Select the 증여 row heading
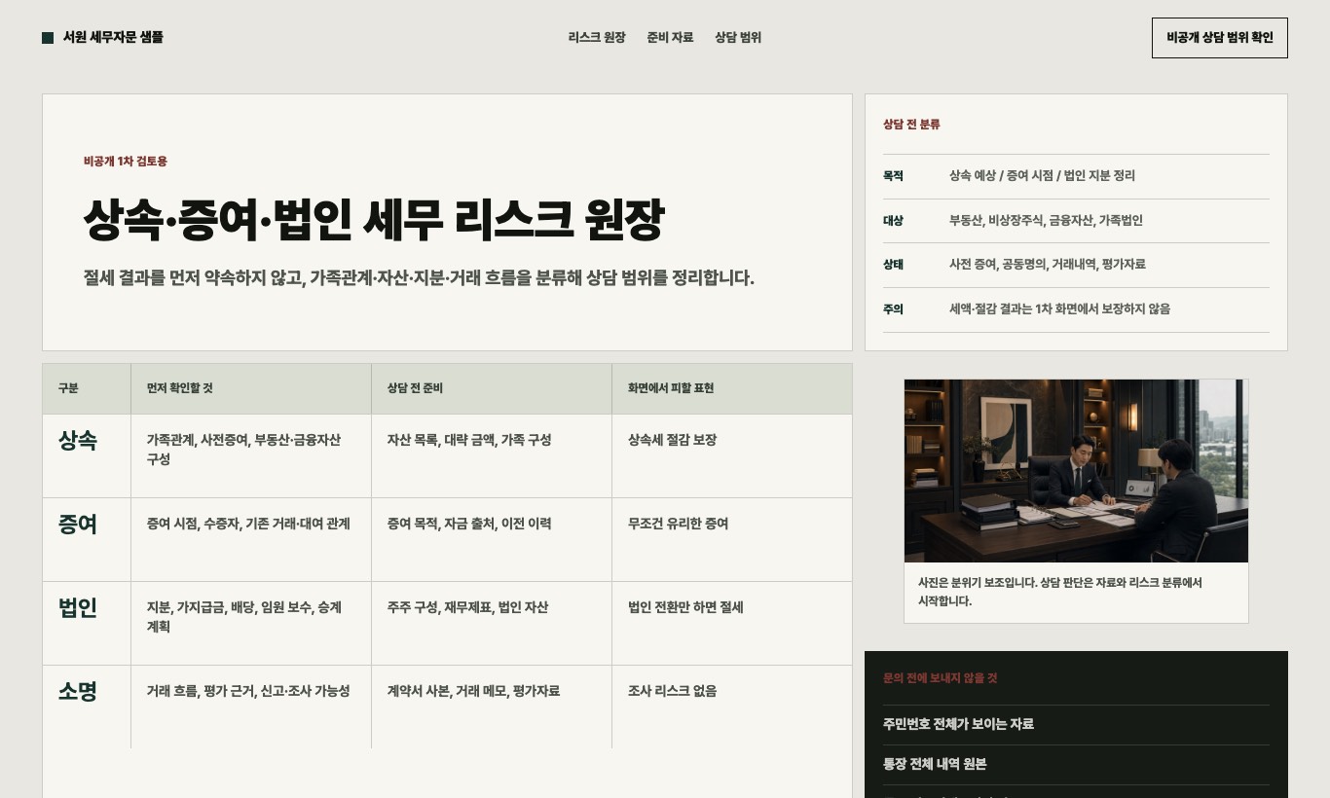1330x798 pixels. coord(78,525)
